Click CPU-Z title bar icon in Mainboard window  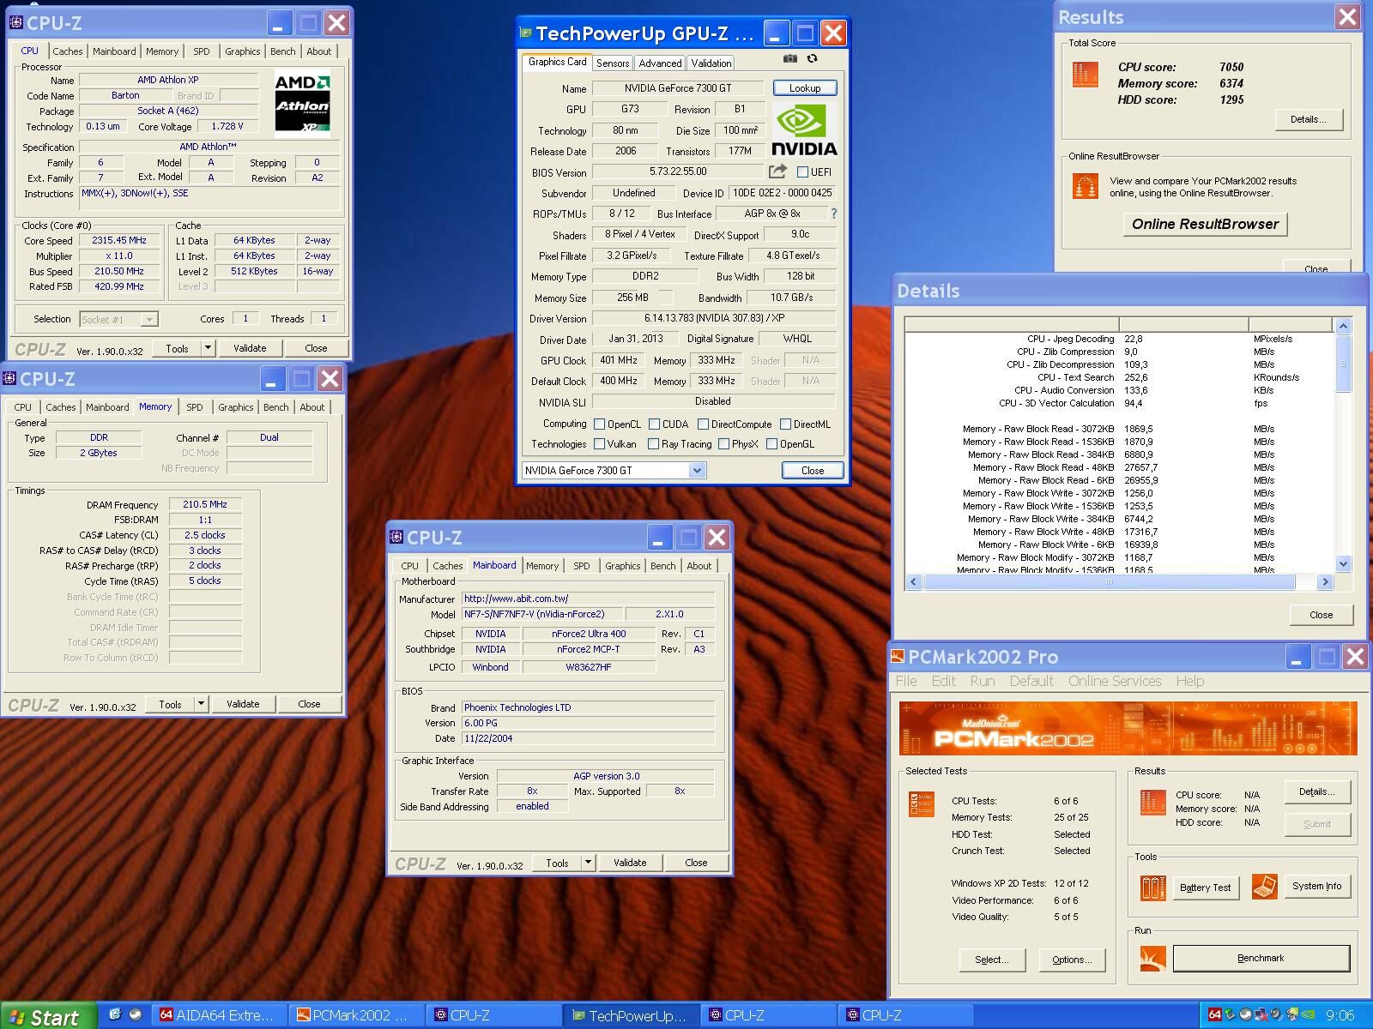[396, 537]
